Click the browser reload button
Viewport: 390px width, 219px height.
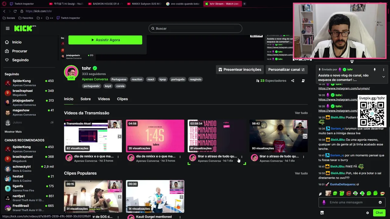[x=15, y=11]
